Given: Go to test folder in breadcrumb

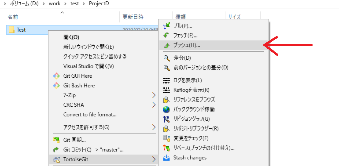Looking at the screenshot, I should [x=74, y=4].
